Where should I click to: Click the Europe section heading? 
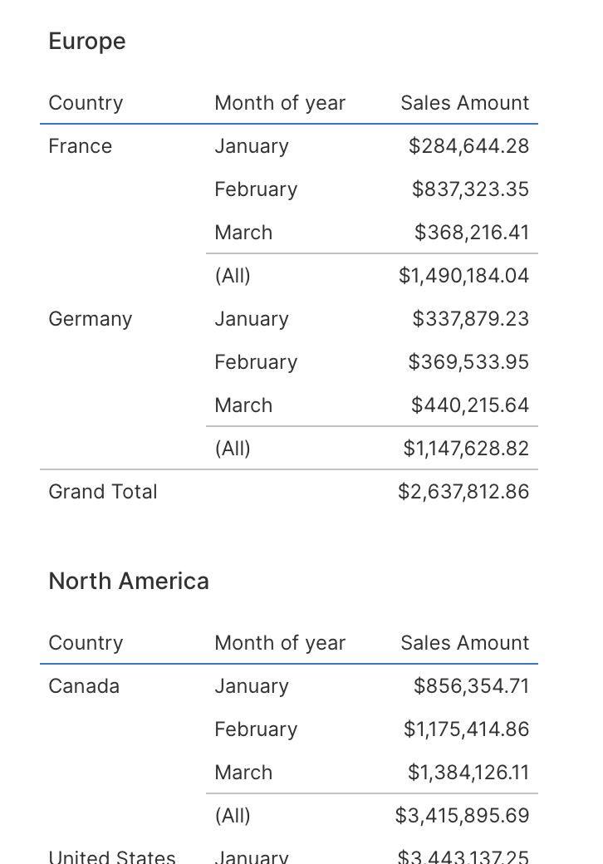coord(87,42)
